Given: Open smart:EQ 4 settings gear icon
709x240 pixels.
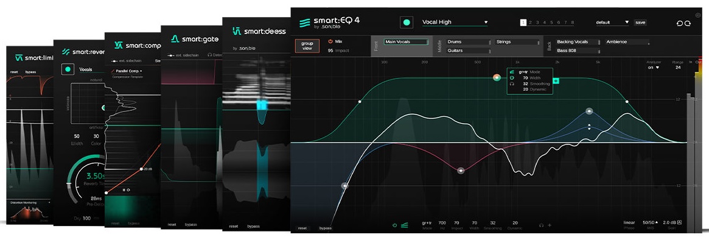Looking at the screenshot, I should [697, 15].
